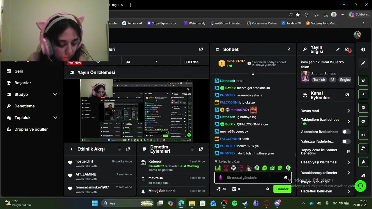Open profile avatar at top right

click(x=357, y=35)
